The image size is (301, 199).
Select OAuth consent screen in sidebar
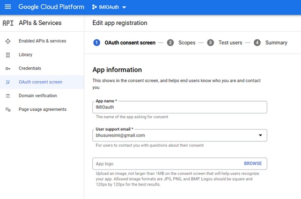coord(40,82)
